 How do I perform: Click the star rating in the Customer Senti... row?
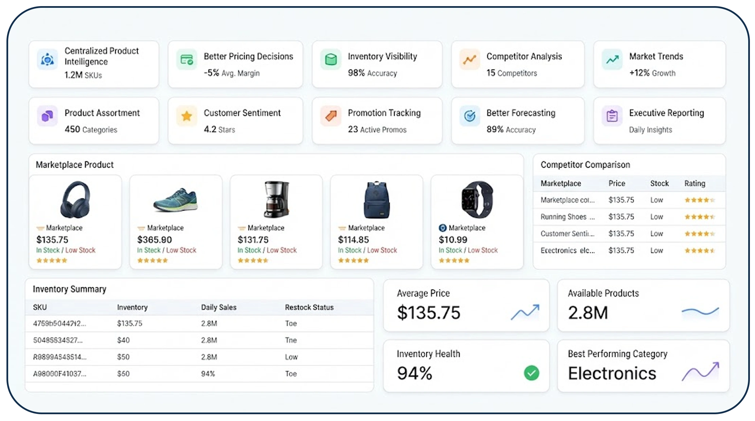[x=700, y=234]
